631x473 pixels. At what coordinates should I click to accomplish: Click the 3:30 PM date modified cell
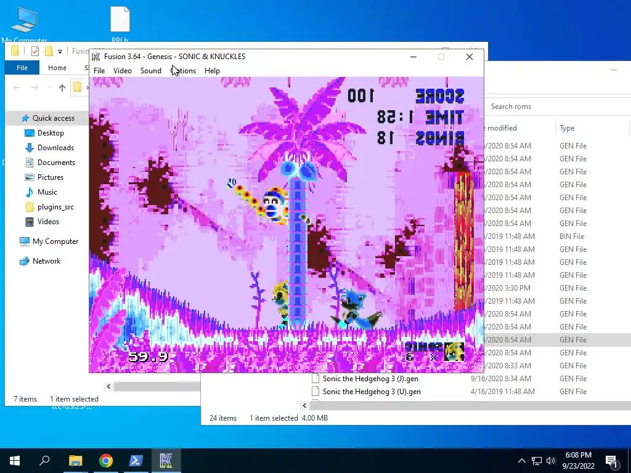click(x=508, y=288)
